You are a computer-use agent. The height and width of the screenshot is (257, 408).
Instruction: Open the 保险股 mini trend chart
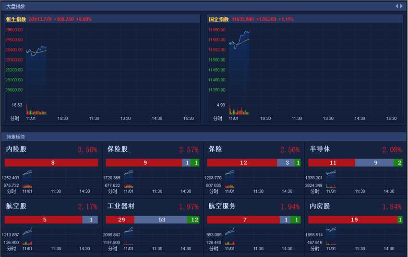click(129, 179)
